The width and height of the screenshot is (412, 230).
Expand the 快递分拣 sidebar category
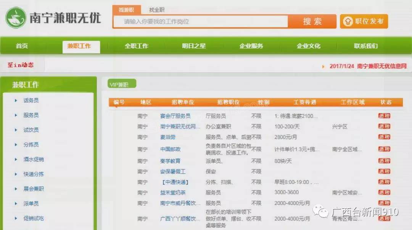click(x=33, y=174)
